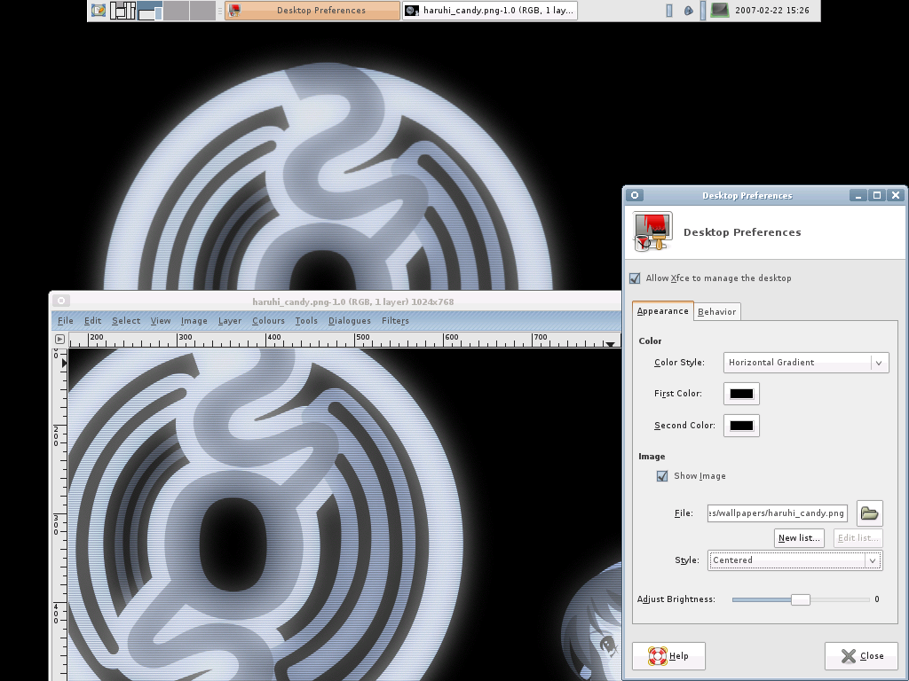Click the wallpaper File path input field

pos(778,513)
